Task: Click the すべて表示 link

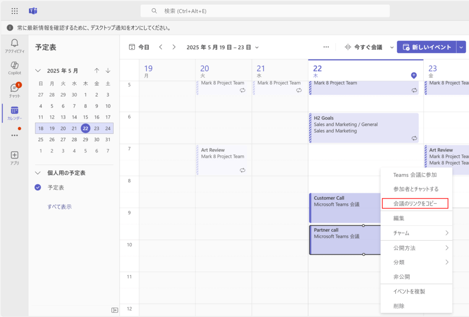Action: click(60, 207)
